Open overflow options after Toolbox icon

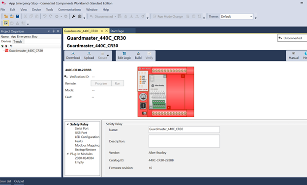click(85, 18)
